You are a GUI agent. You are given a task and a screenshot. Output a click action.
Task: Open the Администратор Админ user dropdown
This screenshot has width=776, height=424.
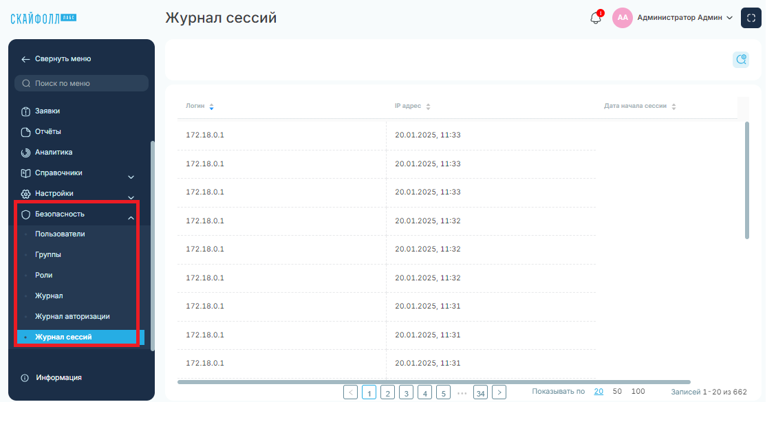point(685,18)
